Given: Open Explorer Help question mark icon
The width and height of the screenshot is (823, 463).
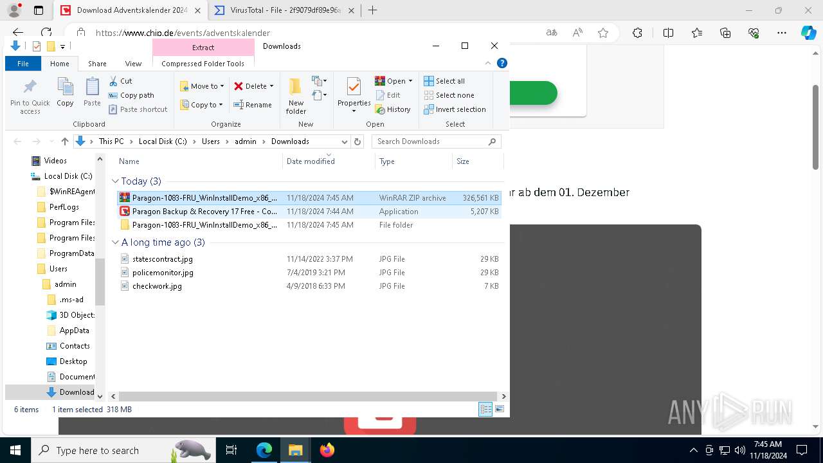Looking at the screenshot, I should [x=502, y=63].
